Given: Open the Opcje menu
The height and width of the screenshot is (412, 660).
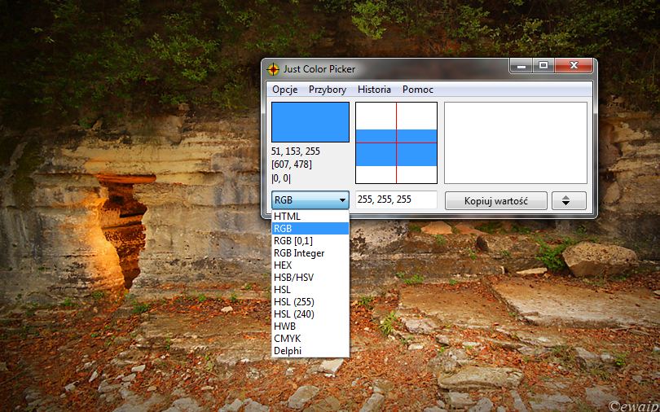Looking at the screenshot, I should coord(285,90).
